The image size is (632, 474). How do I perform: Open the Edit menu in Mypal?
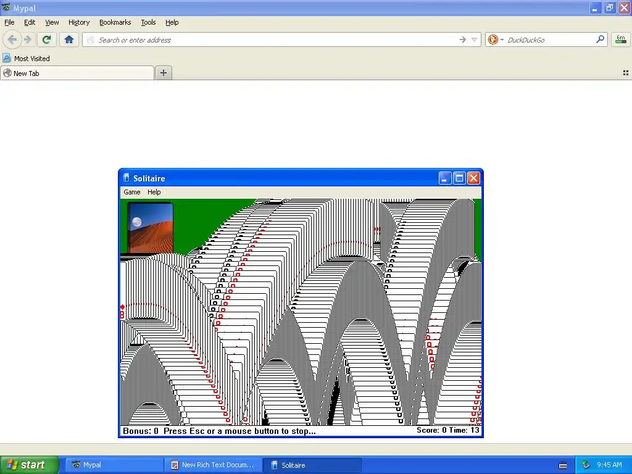point(30,23)
